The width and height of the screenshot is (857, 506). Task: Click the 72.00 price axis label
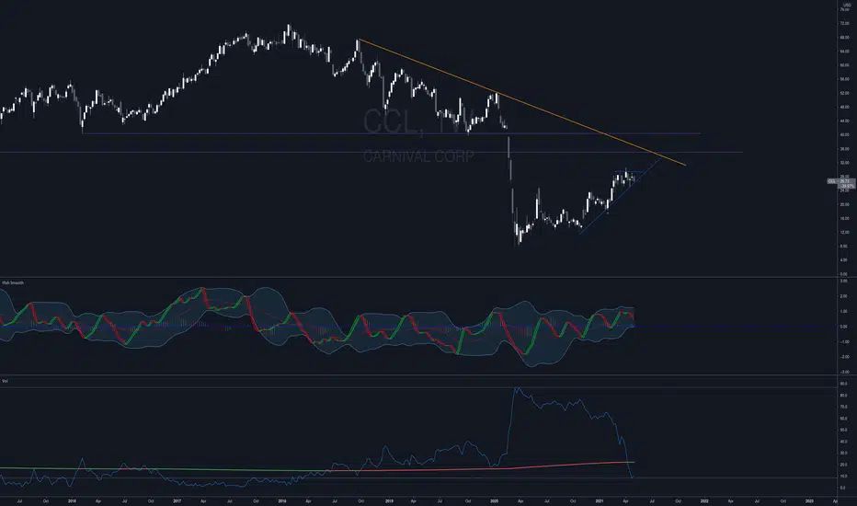[844, 24]
